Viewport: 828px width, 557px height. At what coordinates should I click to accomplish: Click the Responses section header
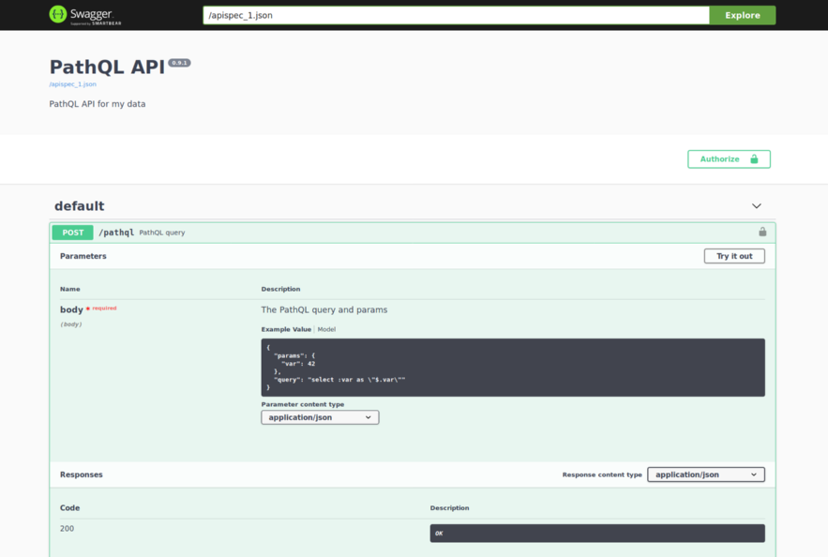(x=82, y=474)
